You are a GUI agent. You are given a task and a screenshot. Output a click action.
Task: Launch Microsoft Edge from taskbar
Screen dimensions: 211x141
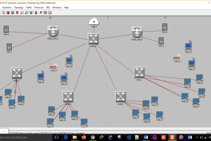pos(66,137)
